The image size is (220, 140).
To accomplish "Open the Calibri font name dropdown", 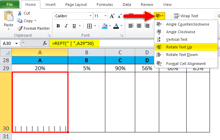I will click(90, 16).
